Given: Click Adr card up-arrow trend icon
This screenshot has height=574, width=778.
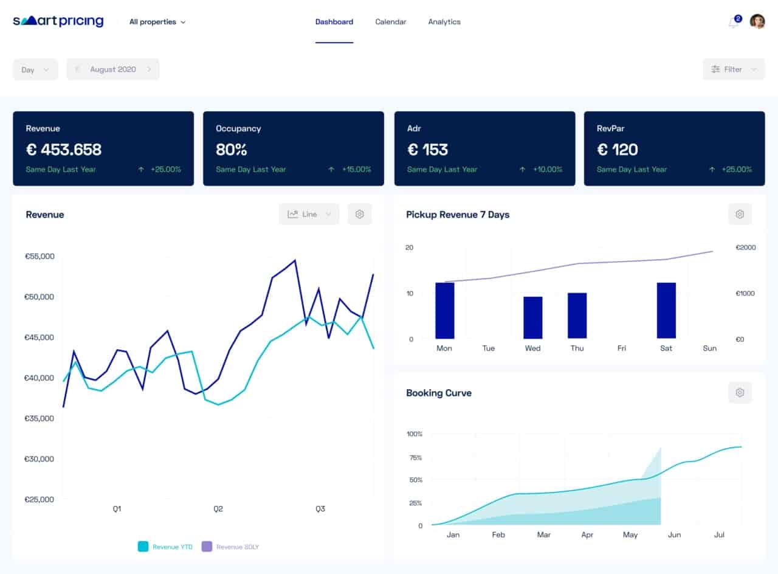Looking at the screenshot, I should point(522,170).
